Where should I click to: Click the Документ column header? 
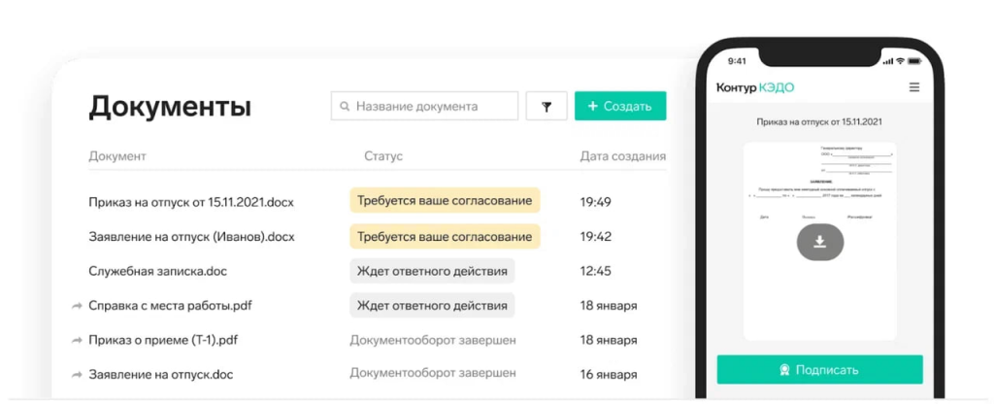point(117,156)
